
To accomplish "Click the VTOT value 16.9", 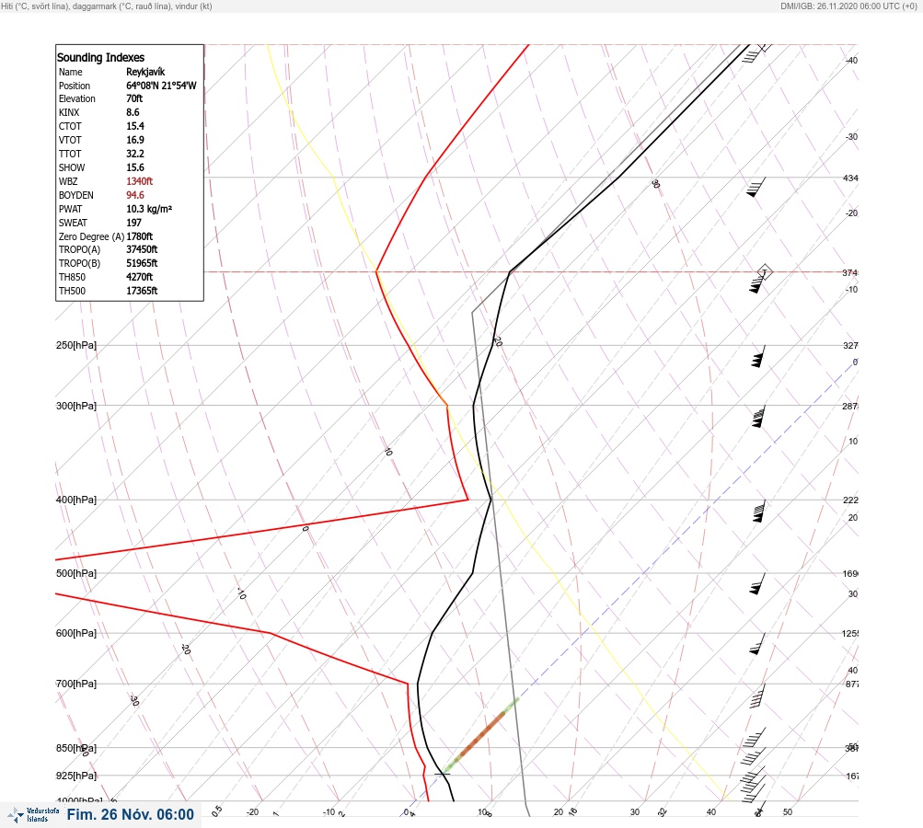I will 135,140.
